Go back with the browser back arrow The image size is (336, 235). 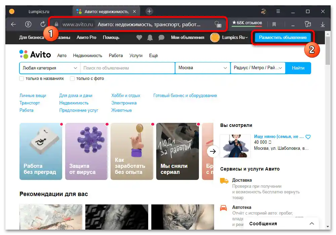pyautogui.click(x=13, y=25)
